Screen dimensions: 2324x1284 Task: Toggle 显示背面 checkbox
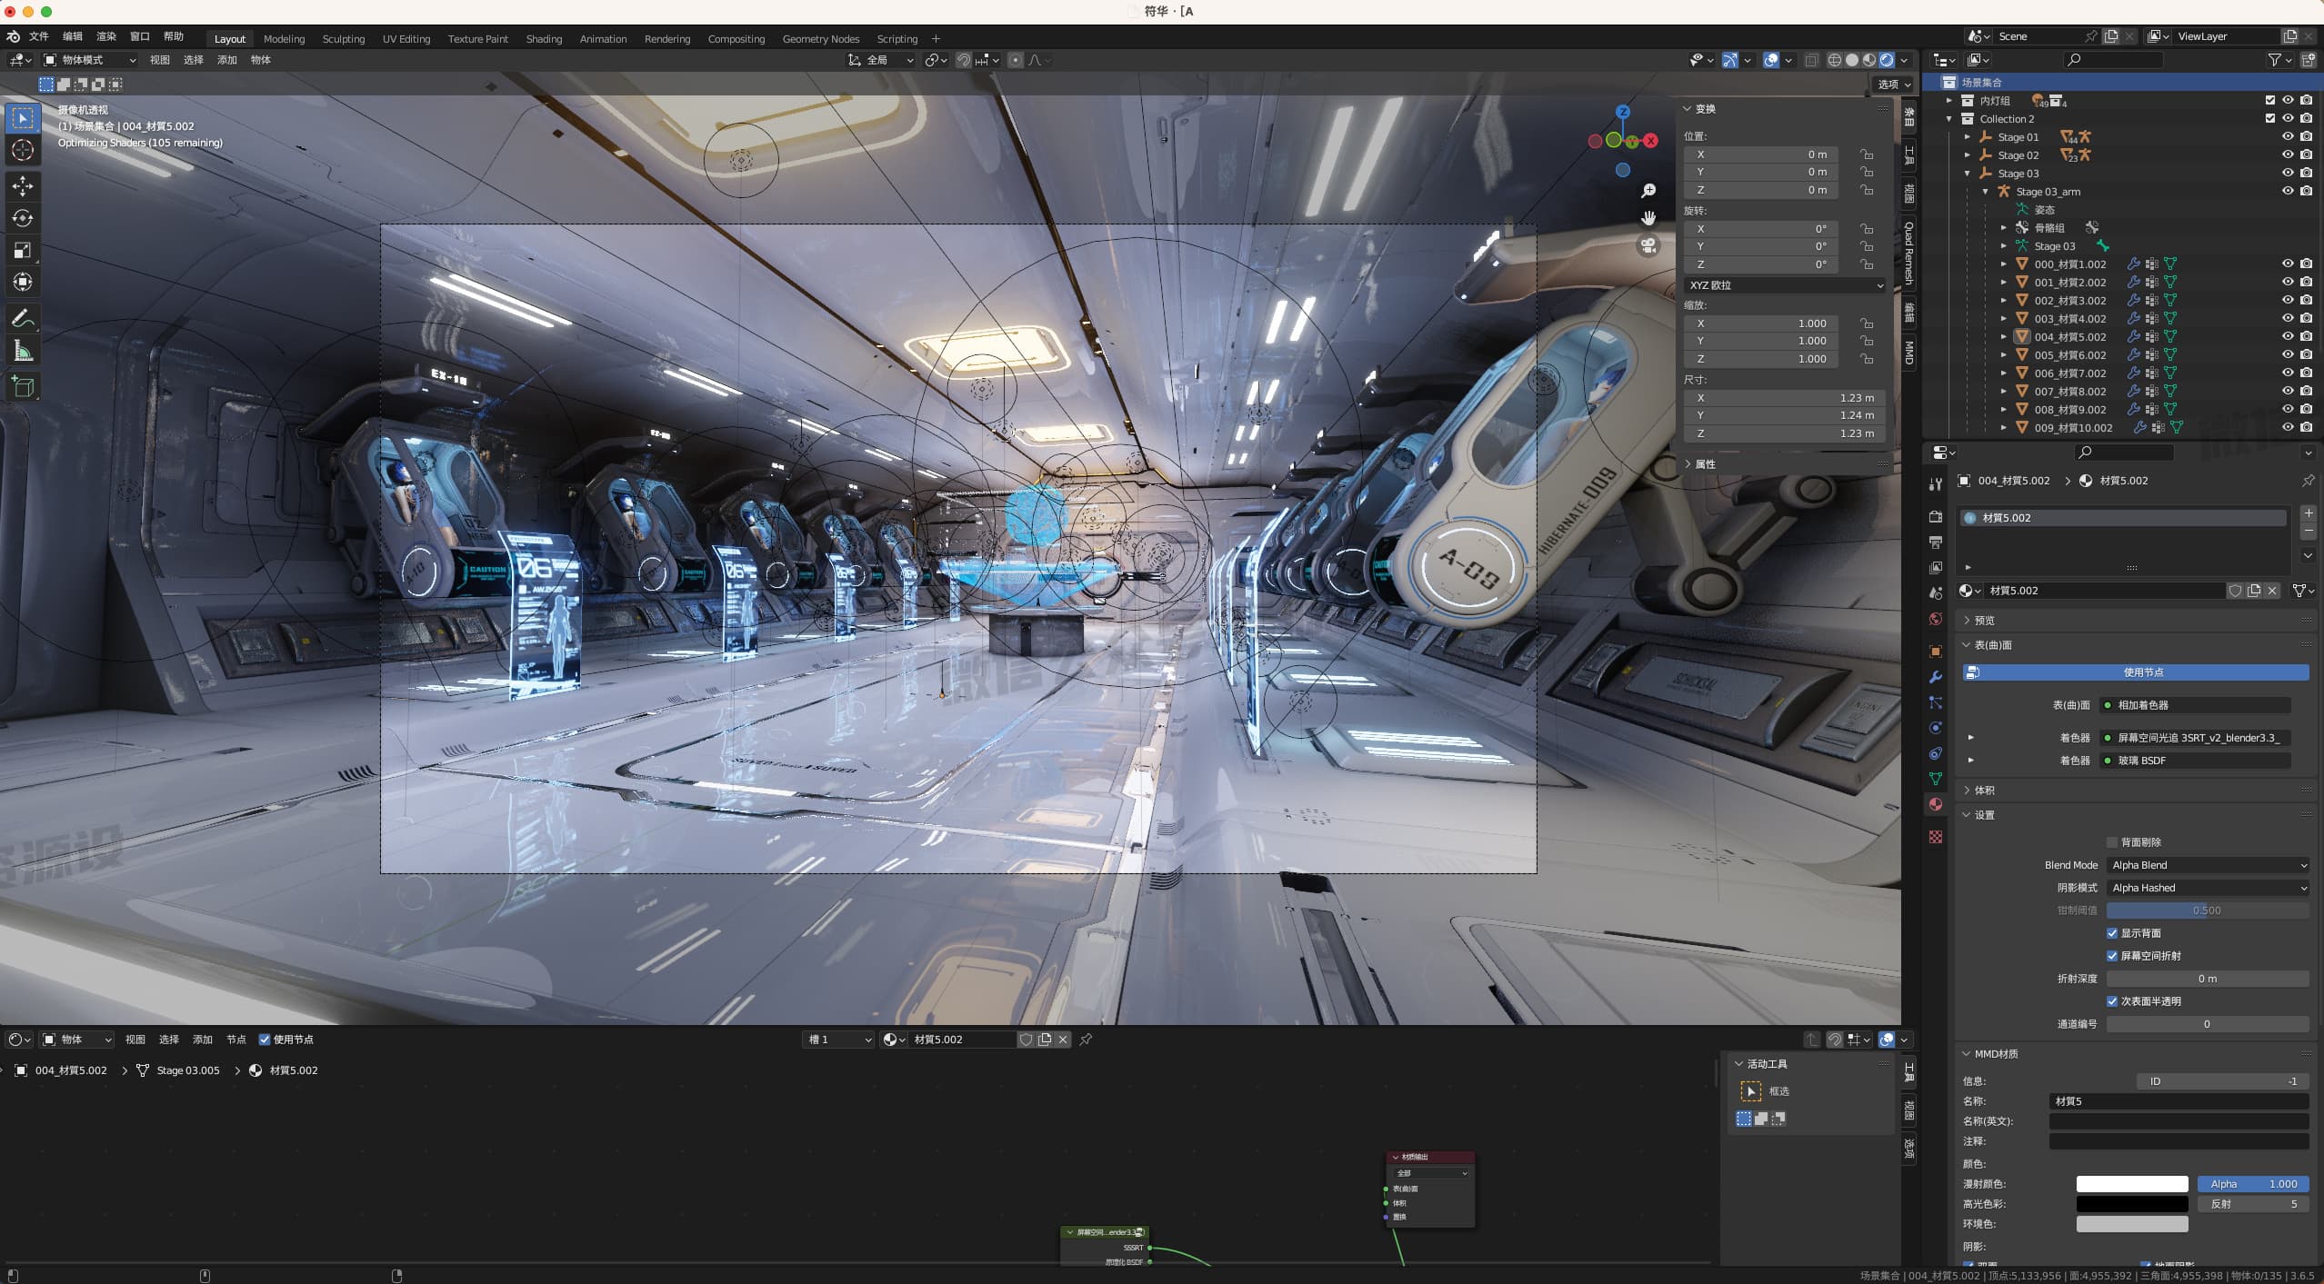coord(2112,933)
